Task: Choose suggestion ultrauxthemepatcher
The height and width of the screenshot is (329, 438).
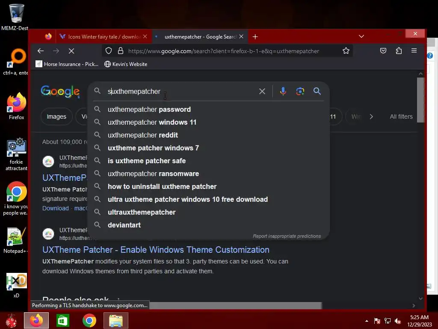Action: pyautogui.click(x=208, y=212)
